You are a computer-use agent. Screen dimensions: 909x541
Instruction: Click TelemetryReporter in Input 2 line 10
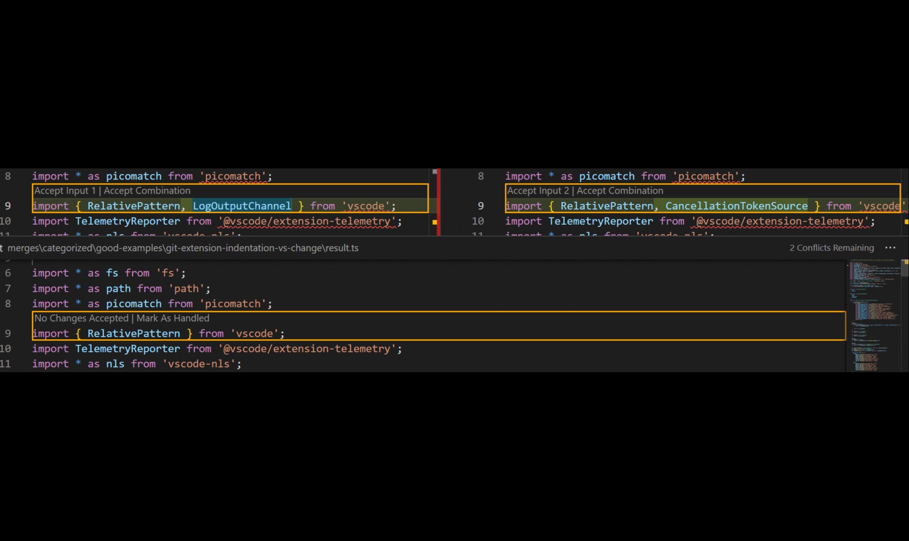tap(601, 221)
